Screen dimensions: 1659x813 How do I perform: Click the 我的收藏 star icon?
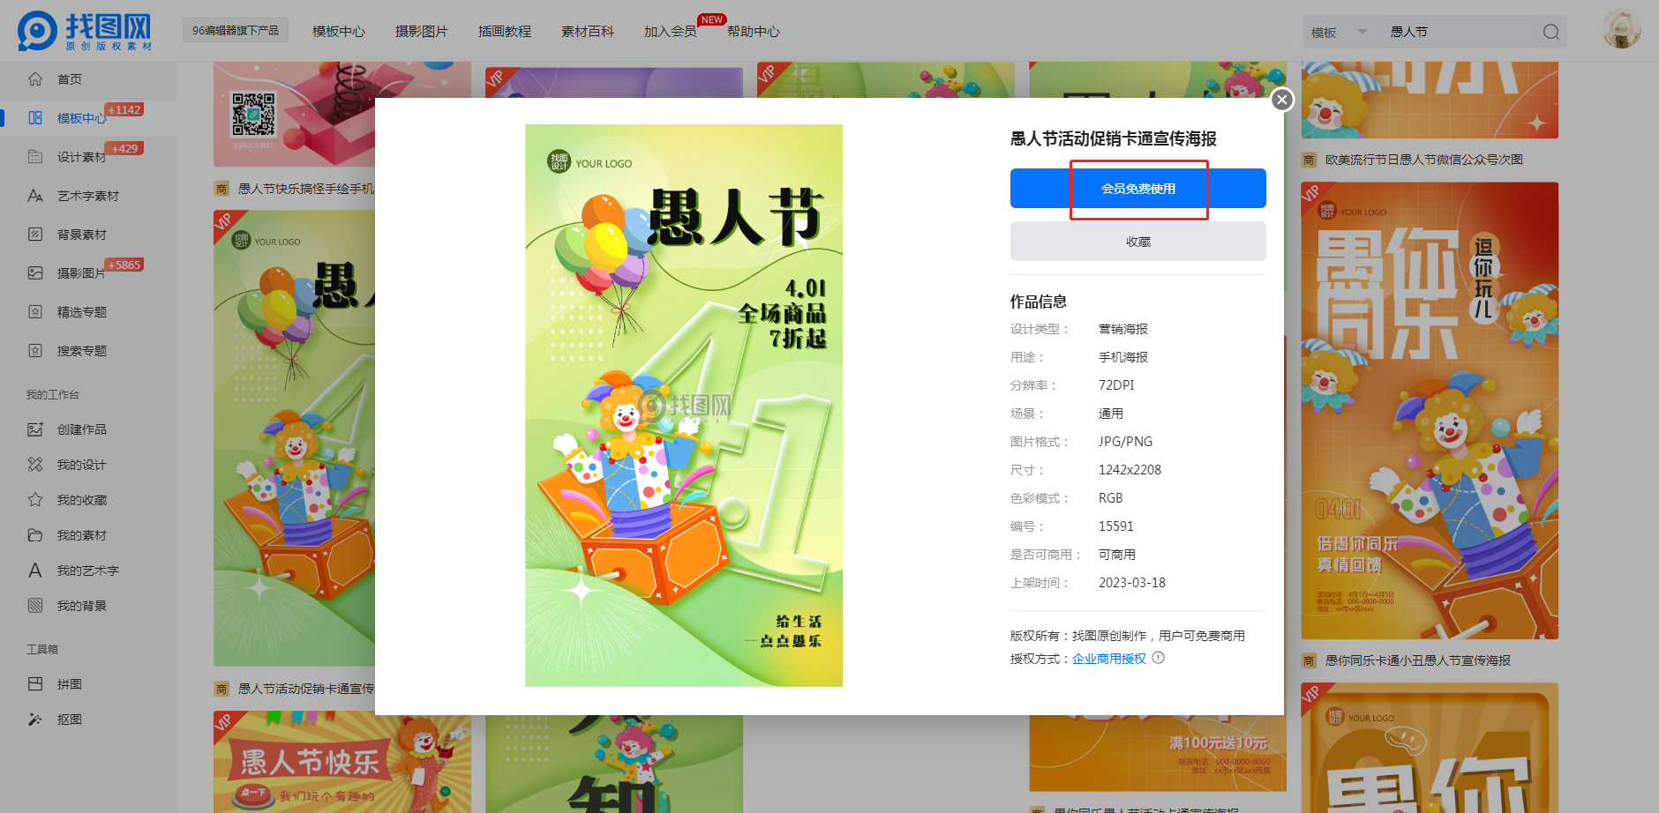tap(35, 500)
